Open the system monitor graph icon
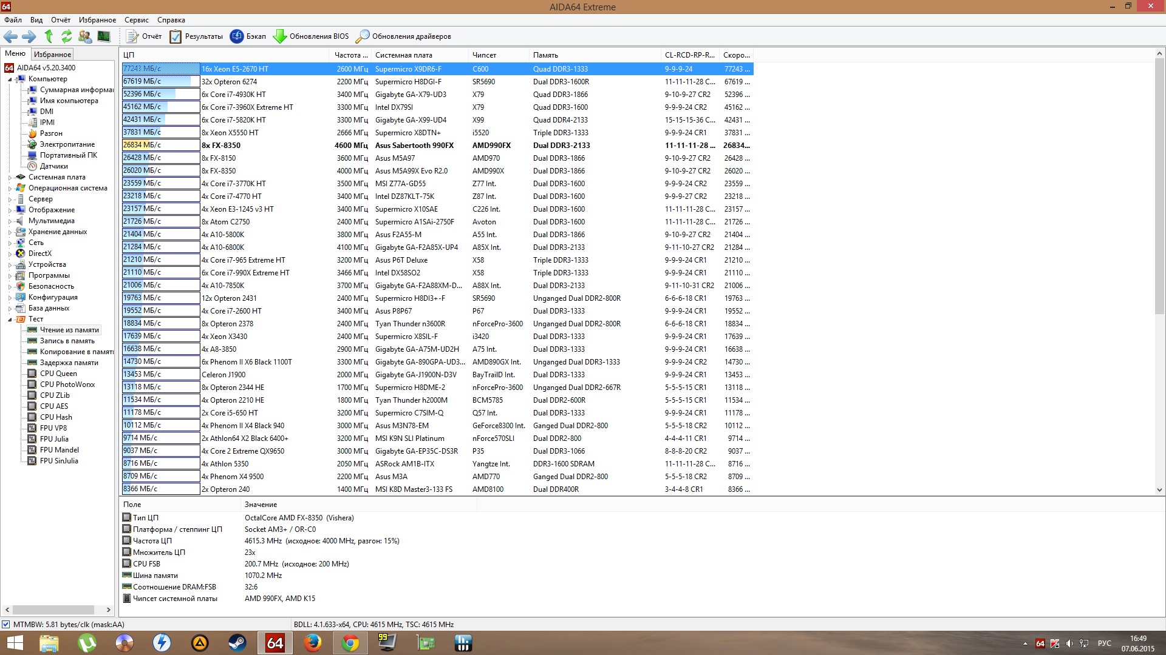This screenshot has width=1166, height=655. (x=104, y=36)
